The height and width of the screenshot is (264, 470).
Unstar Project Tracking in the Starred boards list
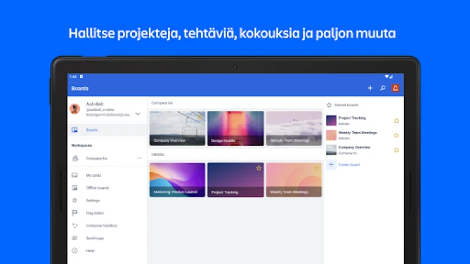tap(397, 121)
